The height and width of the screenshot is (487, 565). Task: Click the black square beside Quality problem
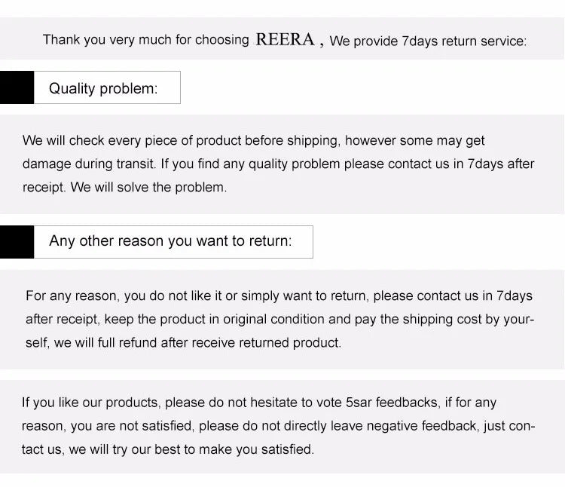click(x=17, y=87)
